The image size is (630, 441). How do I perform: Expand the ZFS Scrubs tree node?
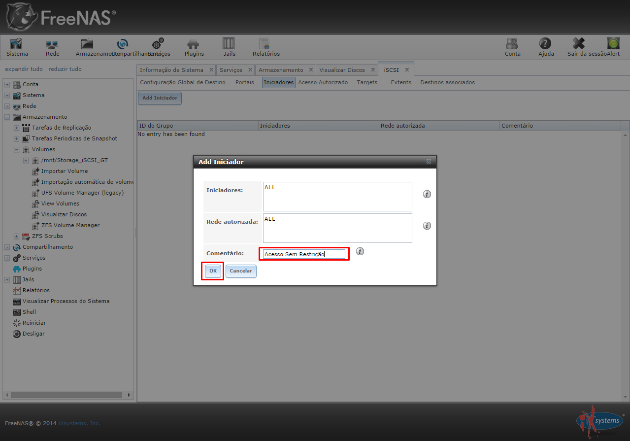click(17, 236)
